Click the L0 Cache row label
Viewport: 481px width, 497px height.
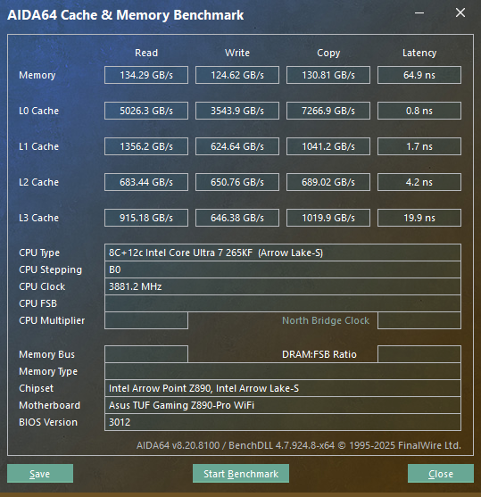tap(38, 111)
